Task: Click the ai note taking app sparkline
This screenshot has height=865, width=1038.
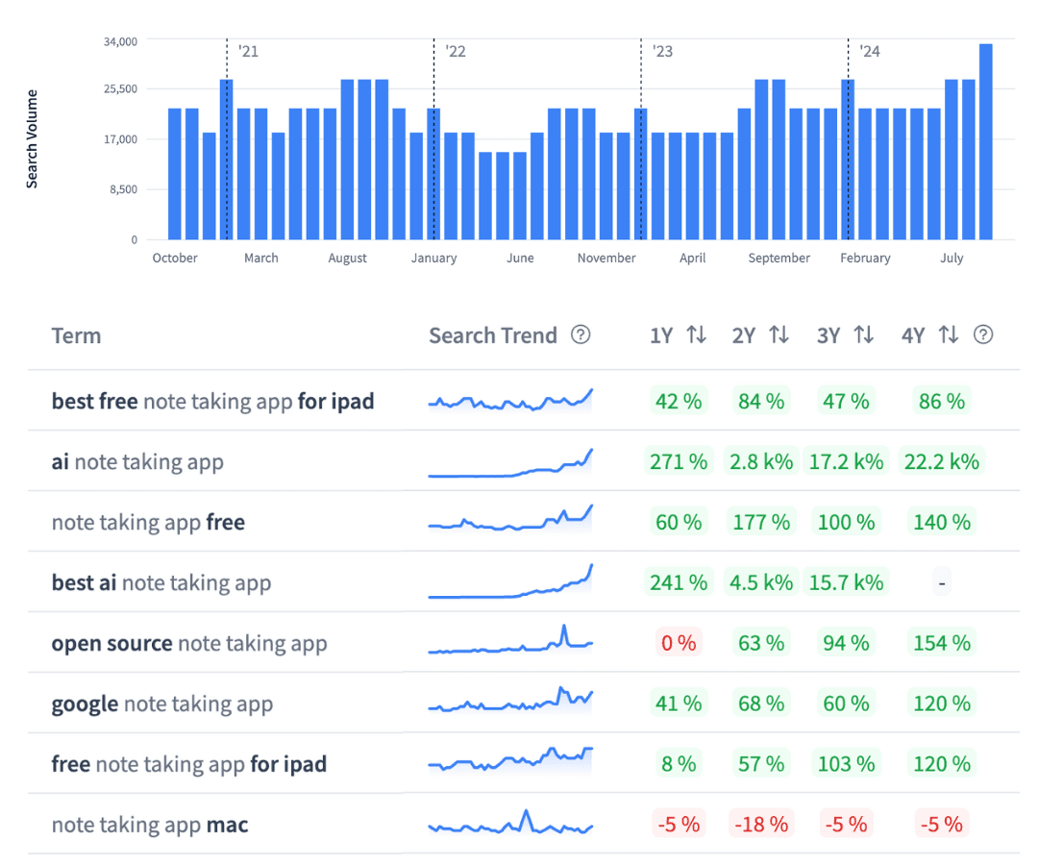Action: (510, 463)
